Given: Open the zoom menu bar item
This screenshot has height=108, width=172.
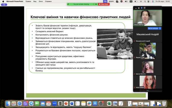Looking at the screenshot, I should [111, 1].
